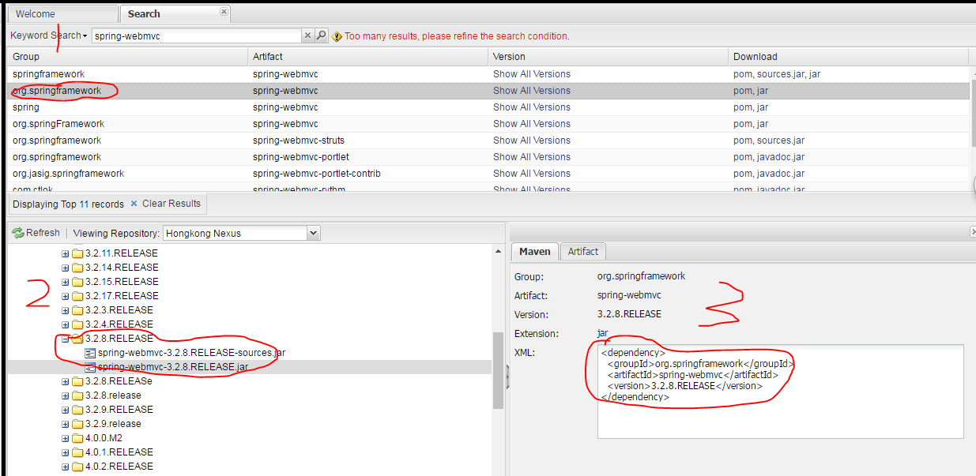The height and width of the screenshot is (476, 976).
Task: Expand the 4.0.0.M2 folder
Action: [66, 438]
